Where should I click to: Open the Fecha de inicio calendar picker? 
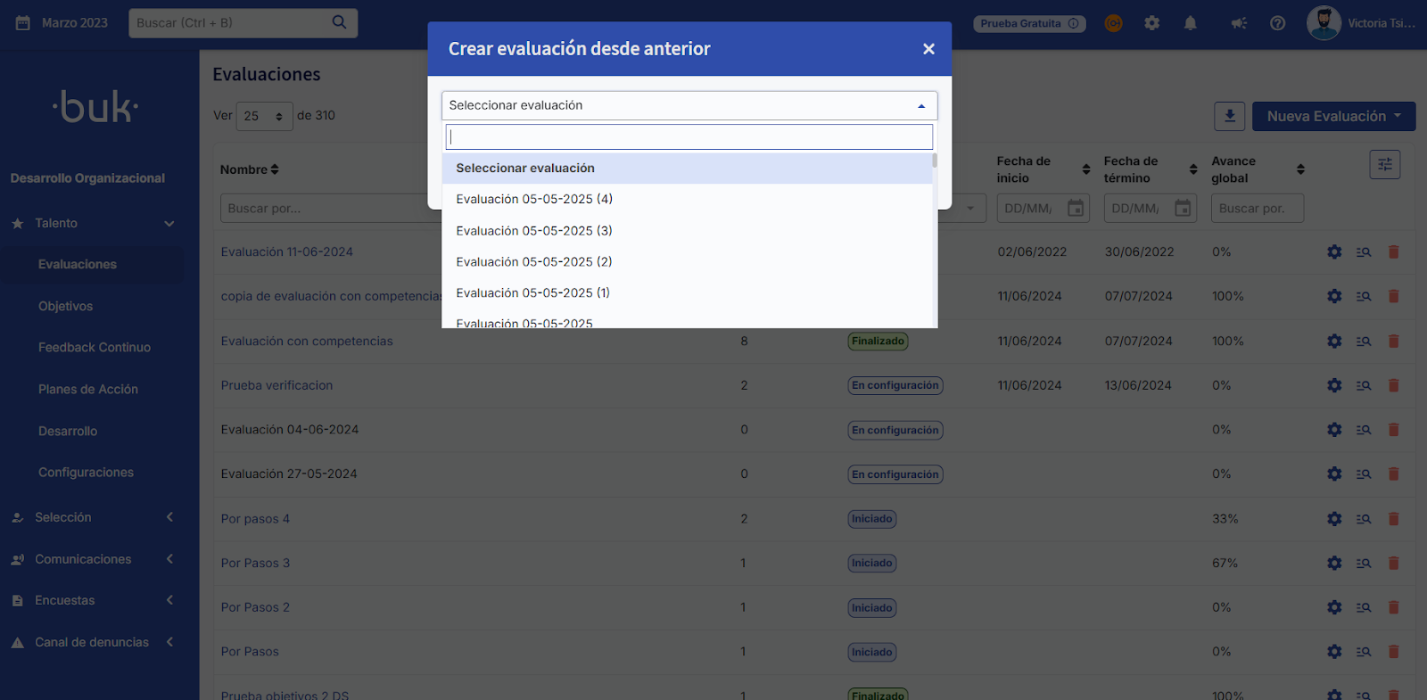coord(1076,209)
